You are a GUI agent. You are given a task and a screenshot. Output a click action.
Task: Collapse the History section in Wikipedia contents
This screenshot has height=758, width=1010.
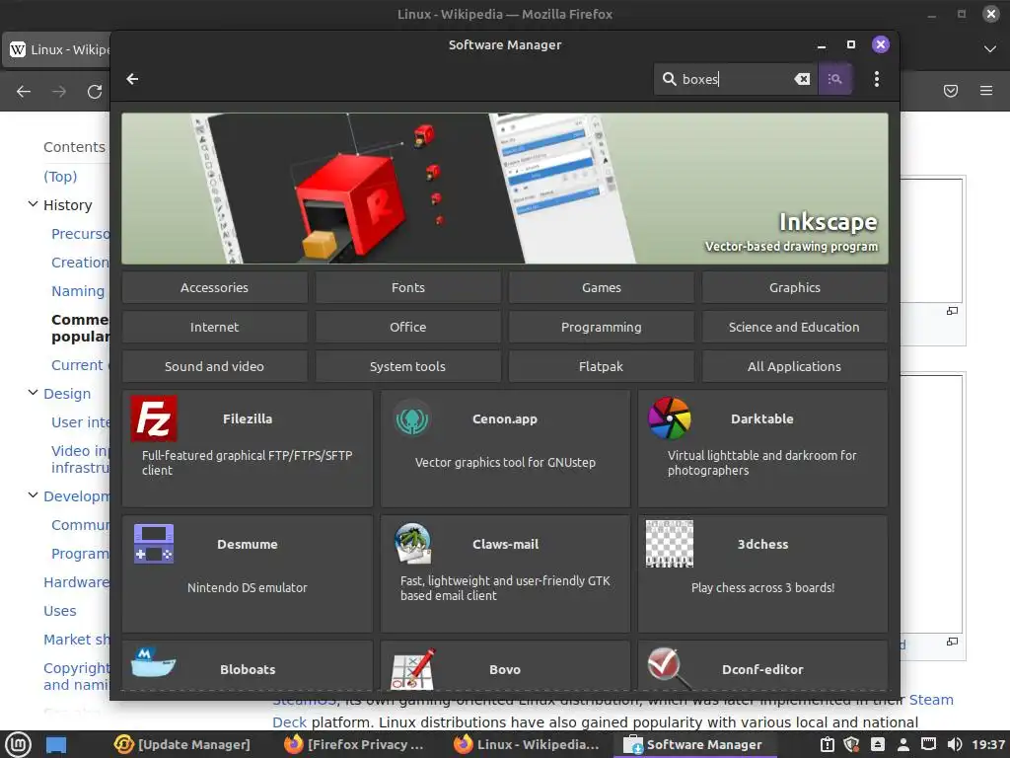(33, 204)
